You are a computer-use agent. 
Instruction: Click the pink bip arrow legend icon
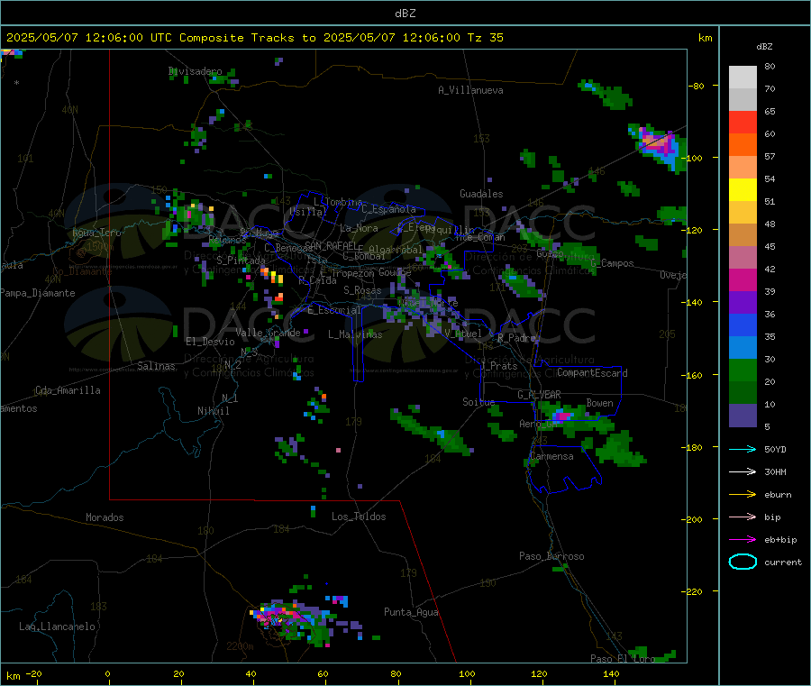click(743, 517)
